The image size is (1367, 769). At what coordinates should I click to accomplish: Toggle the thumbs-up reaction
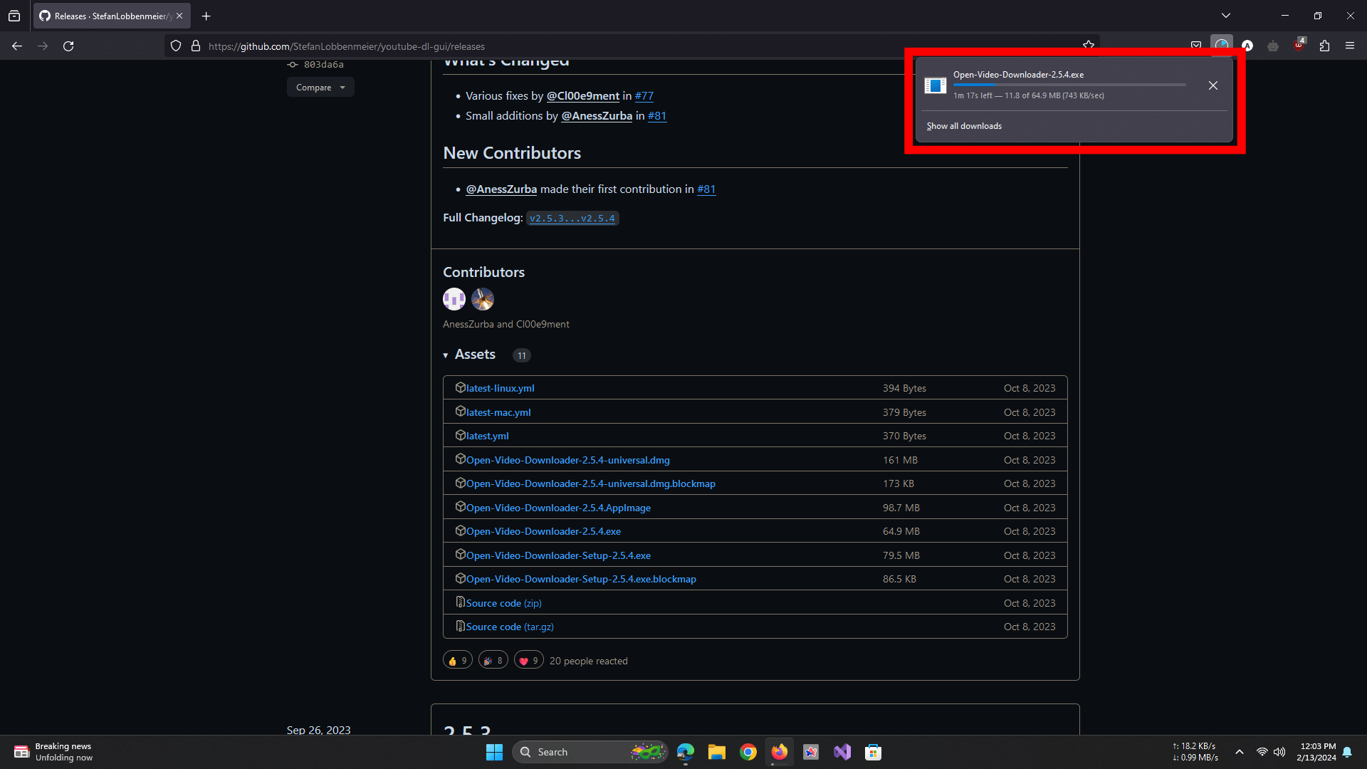pyautogui.click(x=457, y=661)
